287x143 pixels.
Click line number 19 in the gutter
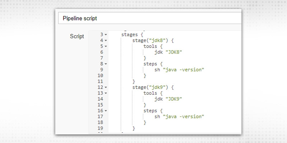click(100, 128)
